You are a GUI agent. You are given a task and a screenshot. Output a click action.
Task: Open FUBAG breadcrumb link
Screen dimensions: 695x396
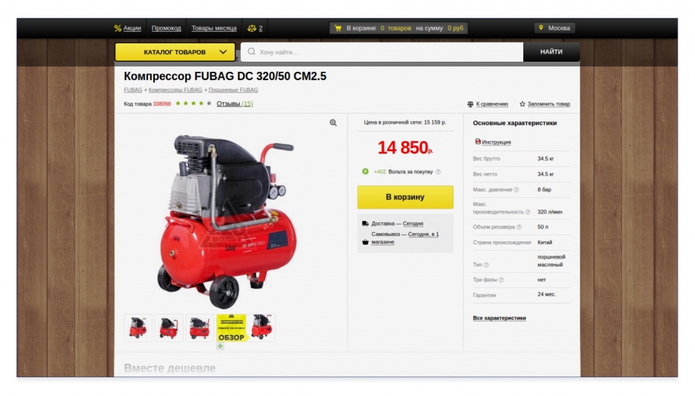pos(133,90)
